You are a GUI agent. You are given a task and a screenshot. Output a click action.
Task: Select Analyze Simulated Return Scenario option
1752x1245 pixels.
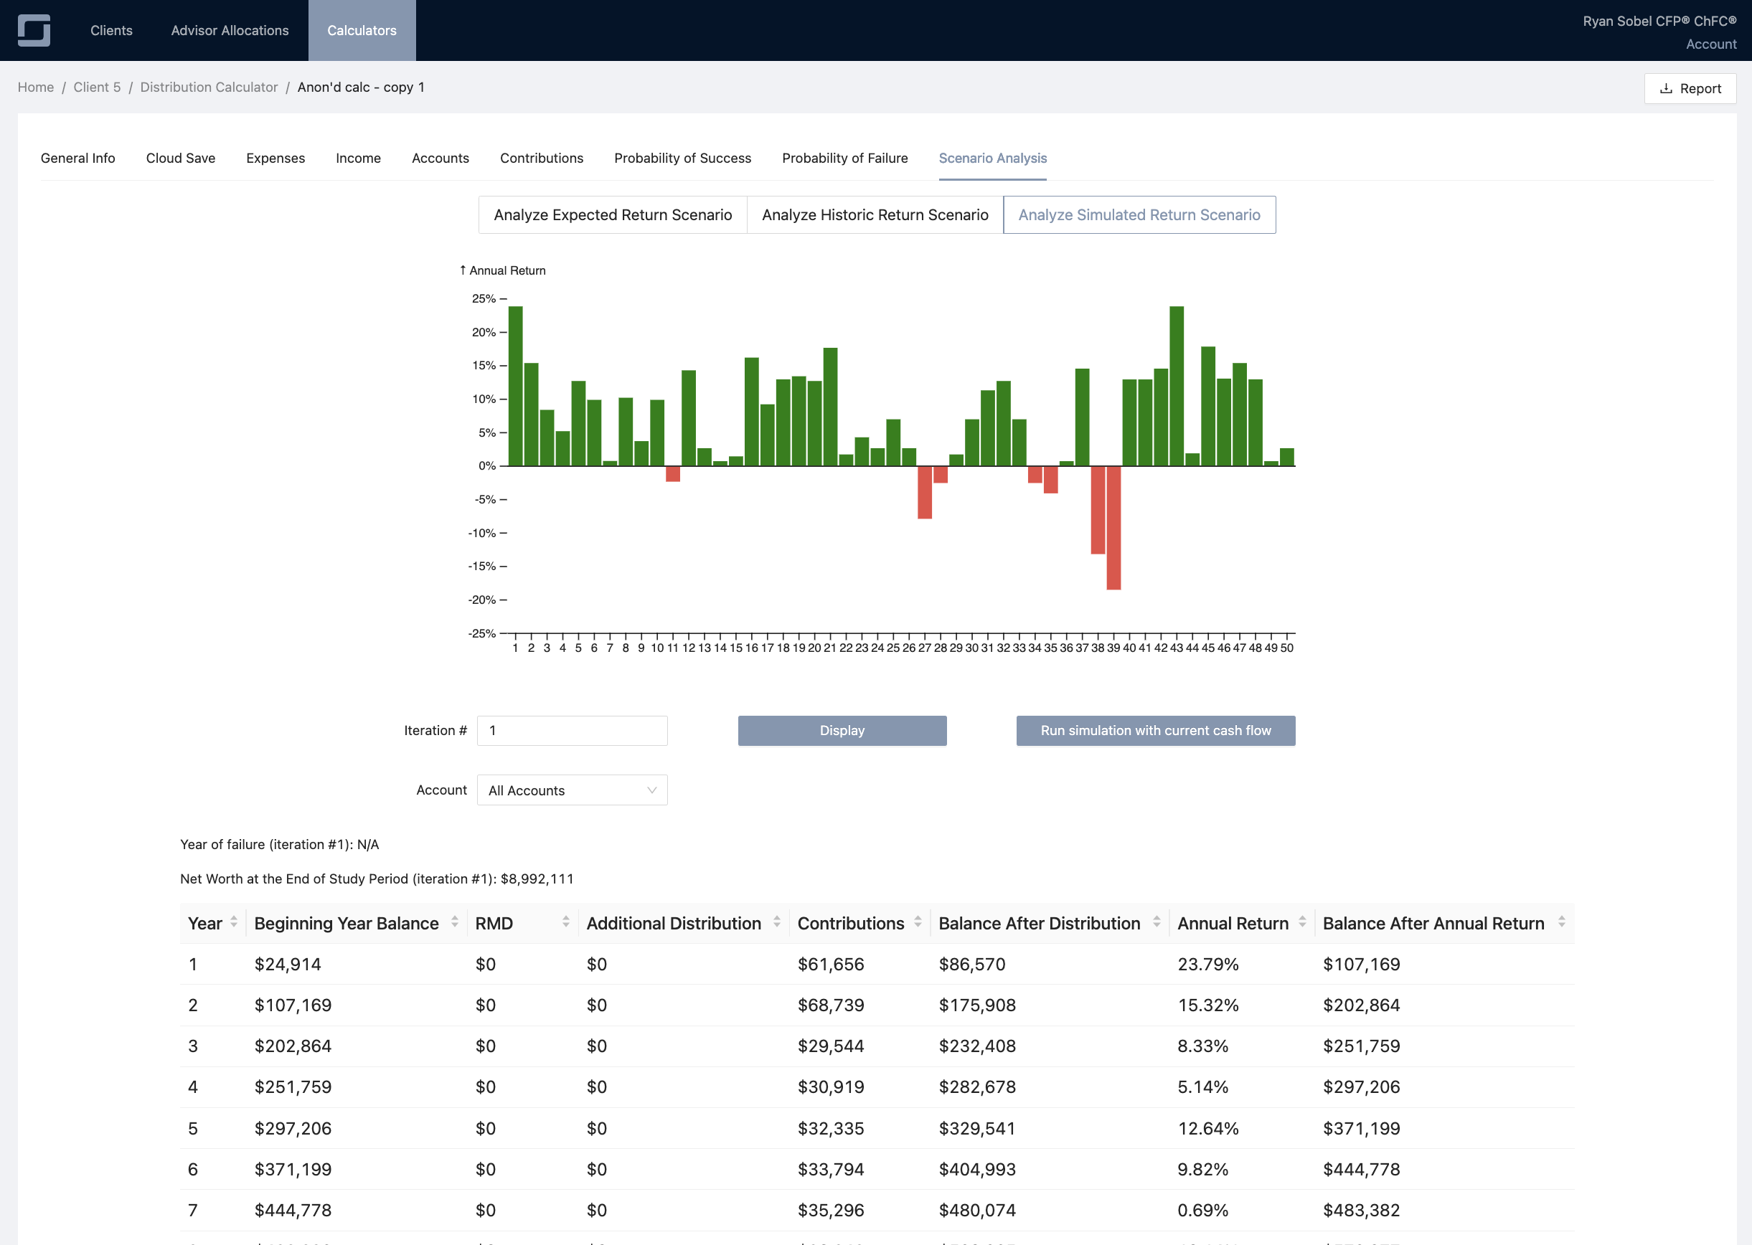[1139, 214]
